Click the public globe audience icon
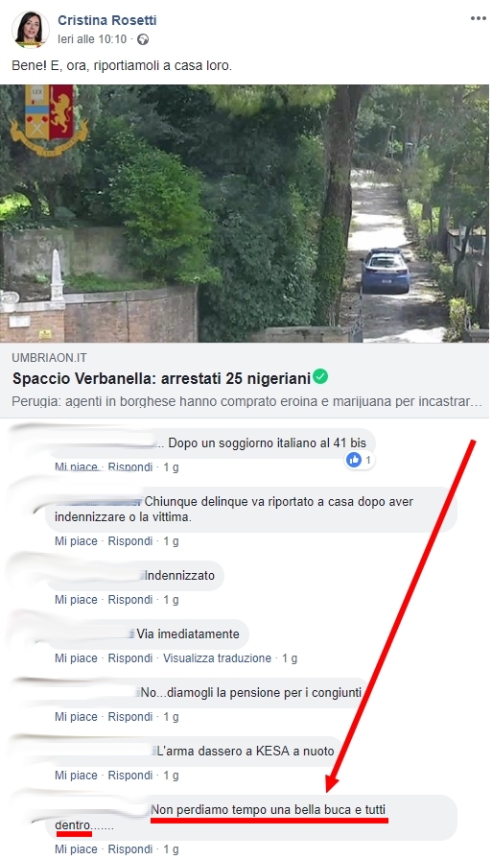The height and width of the screenshot is (860, 492). pos(143,39)
